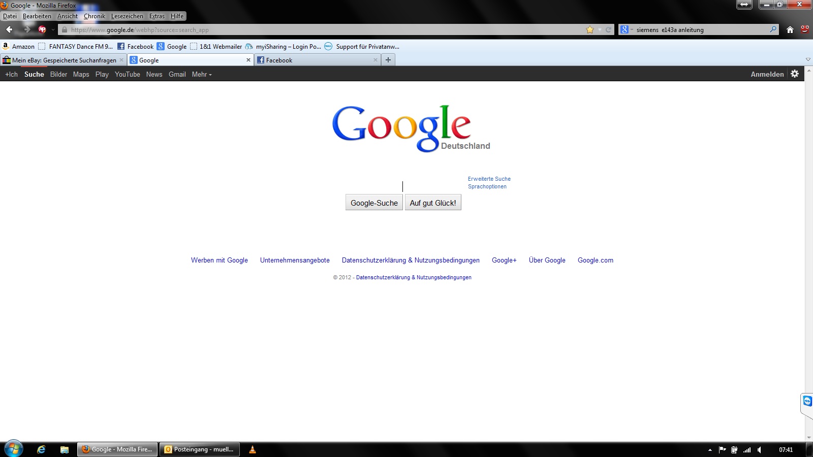Click the Auf gut Glück! button
The width and height of the screenshot is (813, 457).
click(433, 203)
